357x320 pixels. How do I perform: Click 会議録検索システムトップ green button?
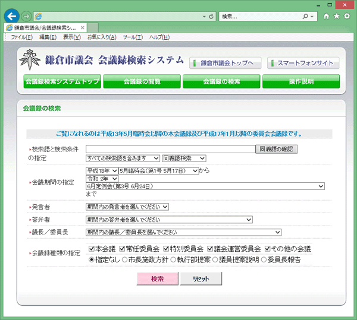pos(62,81)
